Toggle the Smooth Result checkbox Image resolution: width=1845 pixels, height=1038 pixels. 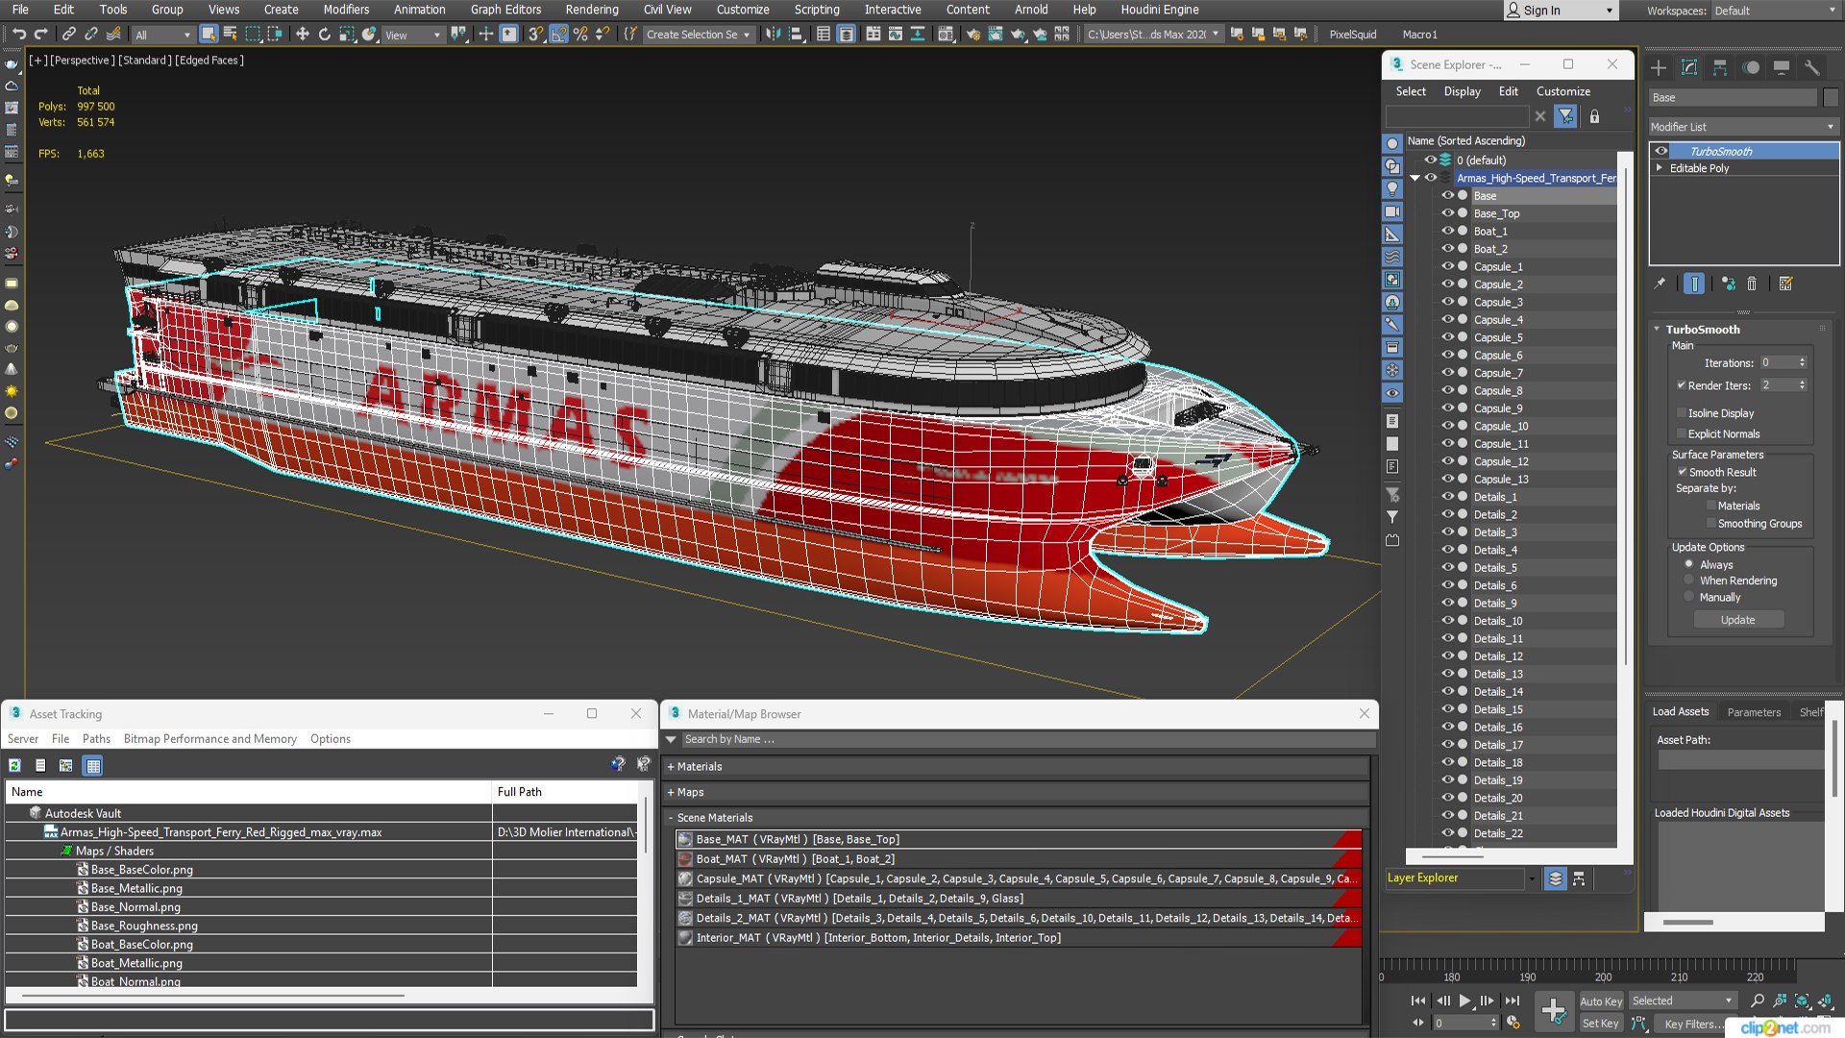click(x=1682, y=472)
